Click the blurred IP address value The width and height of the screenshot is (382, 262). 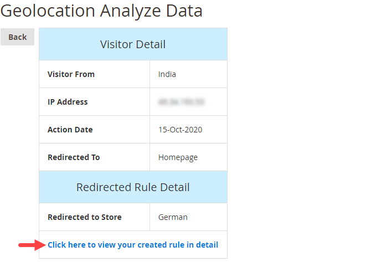click(x=181, y=102)
